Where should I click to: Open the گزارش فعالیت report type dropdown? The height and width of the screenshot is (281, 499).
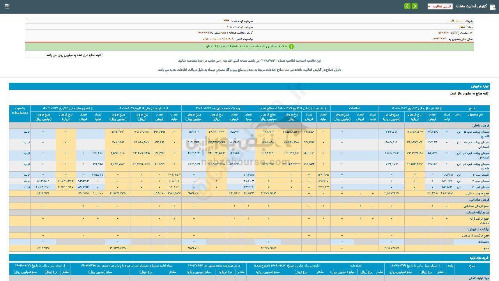pyautogui.click(x=440, y=6)
